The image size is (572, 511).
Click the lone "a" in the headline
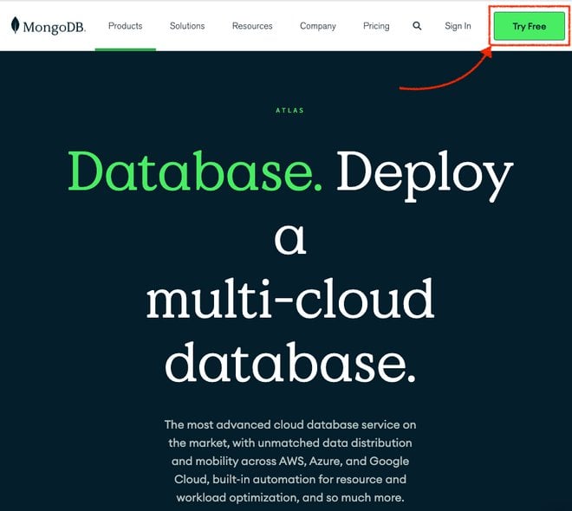click(289, 237)
